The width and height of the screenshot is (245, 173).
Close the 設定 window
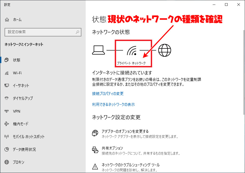click(x=239, y=5)
